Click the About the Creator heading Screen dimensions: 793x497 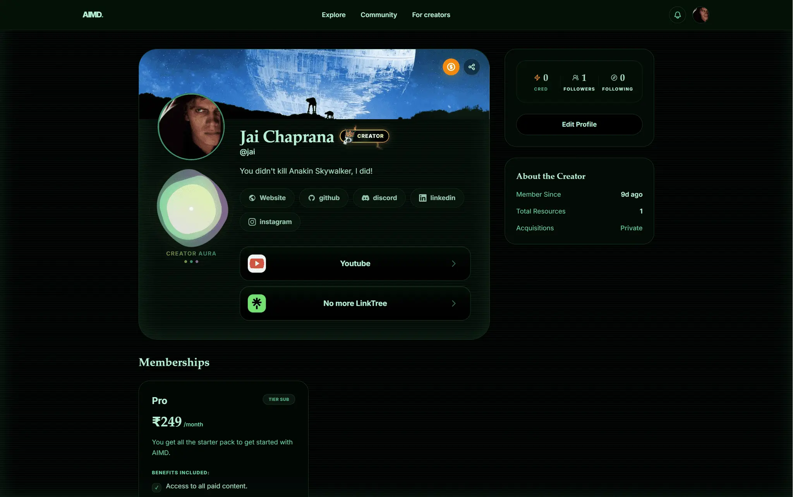pos(551,176)
